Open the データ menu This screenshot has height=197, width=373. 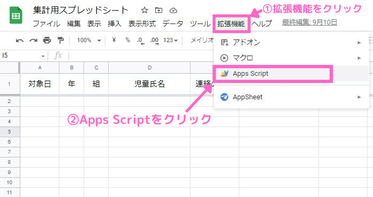(x=173, y=23)
